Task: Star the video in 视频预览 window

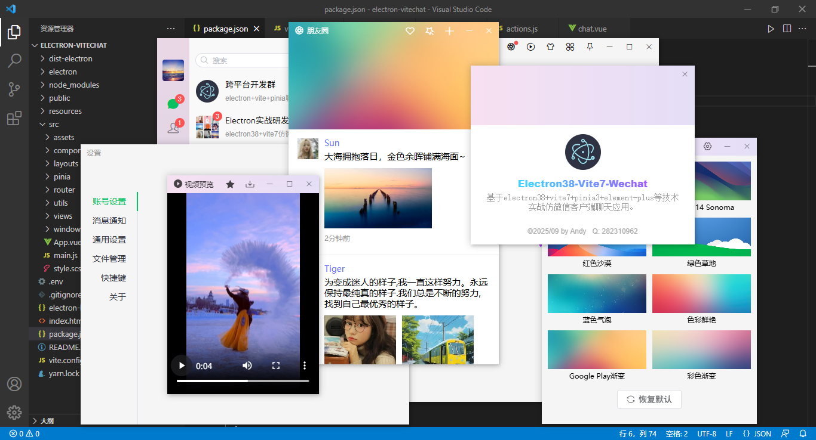Action: pos(230,184)
